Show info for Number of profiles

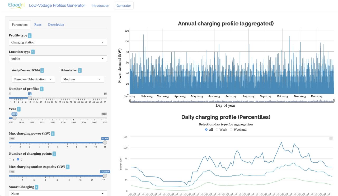42,89
